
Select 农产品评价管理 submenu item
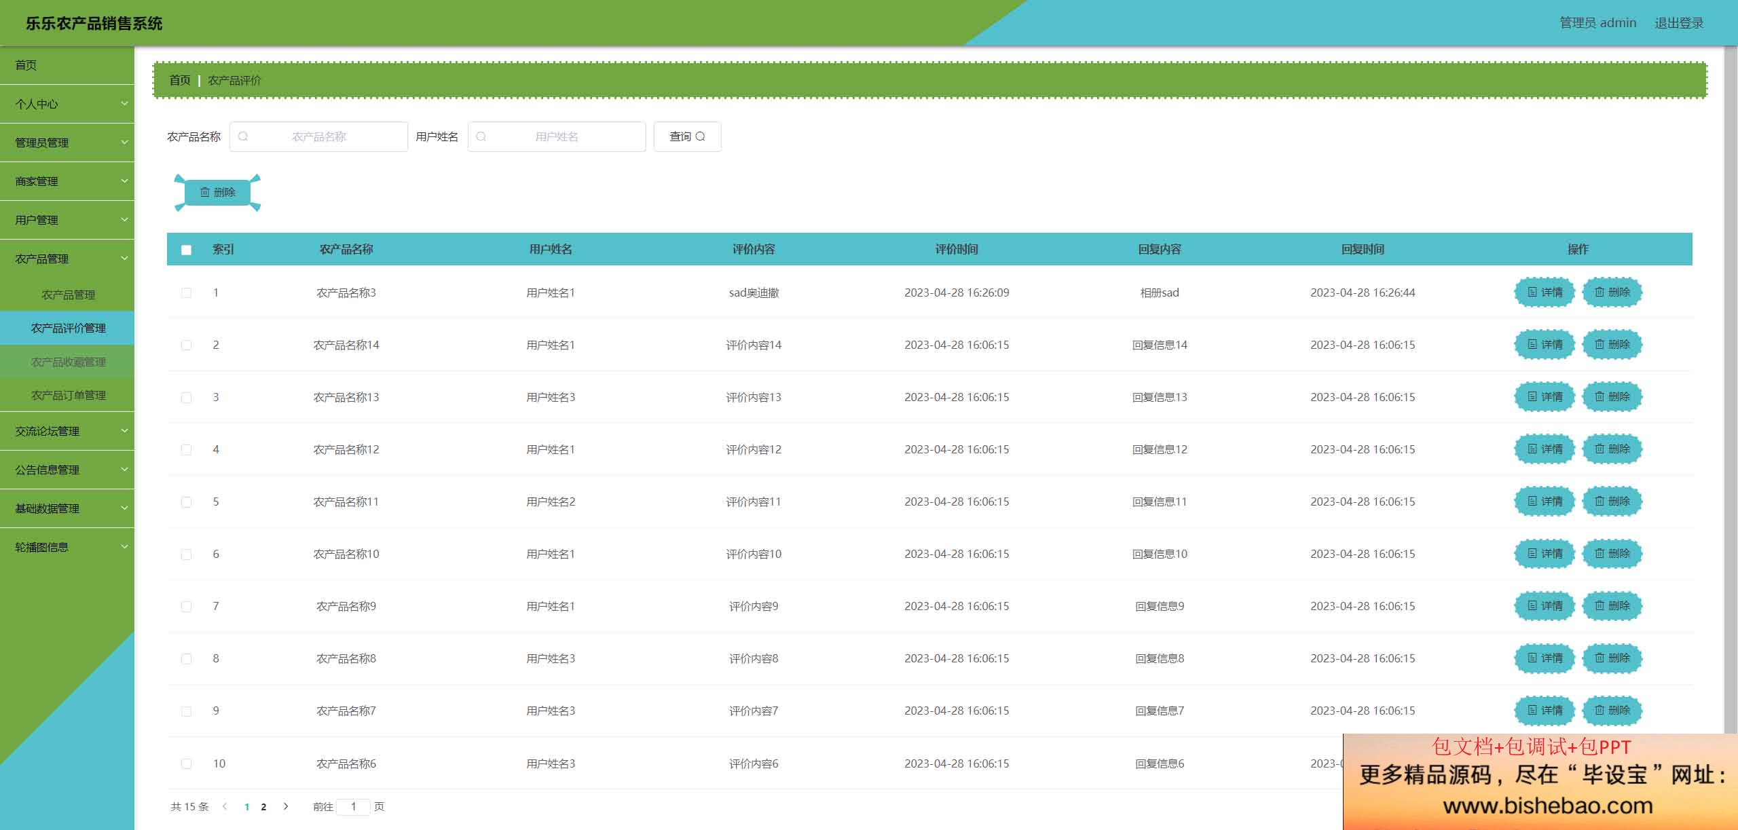pos(67,328)
